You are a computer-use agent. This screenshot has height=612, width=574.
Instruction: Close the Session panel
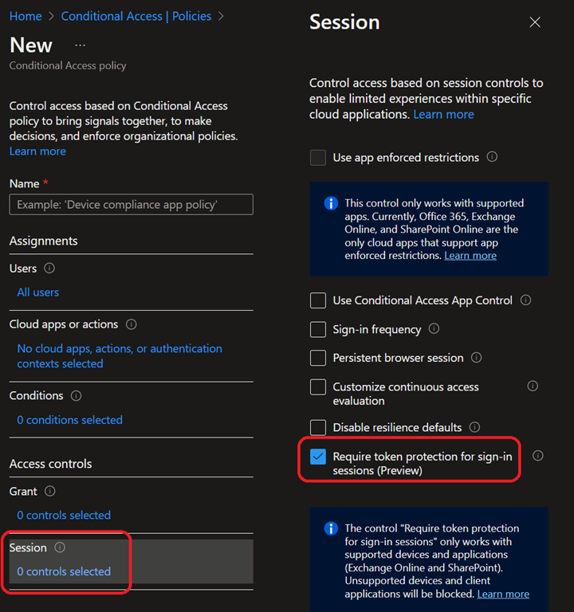tap(535, 22)
